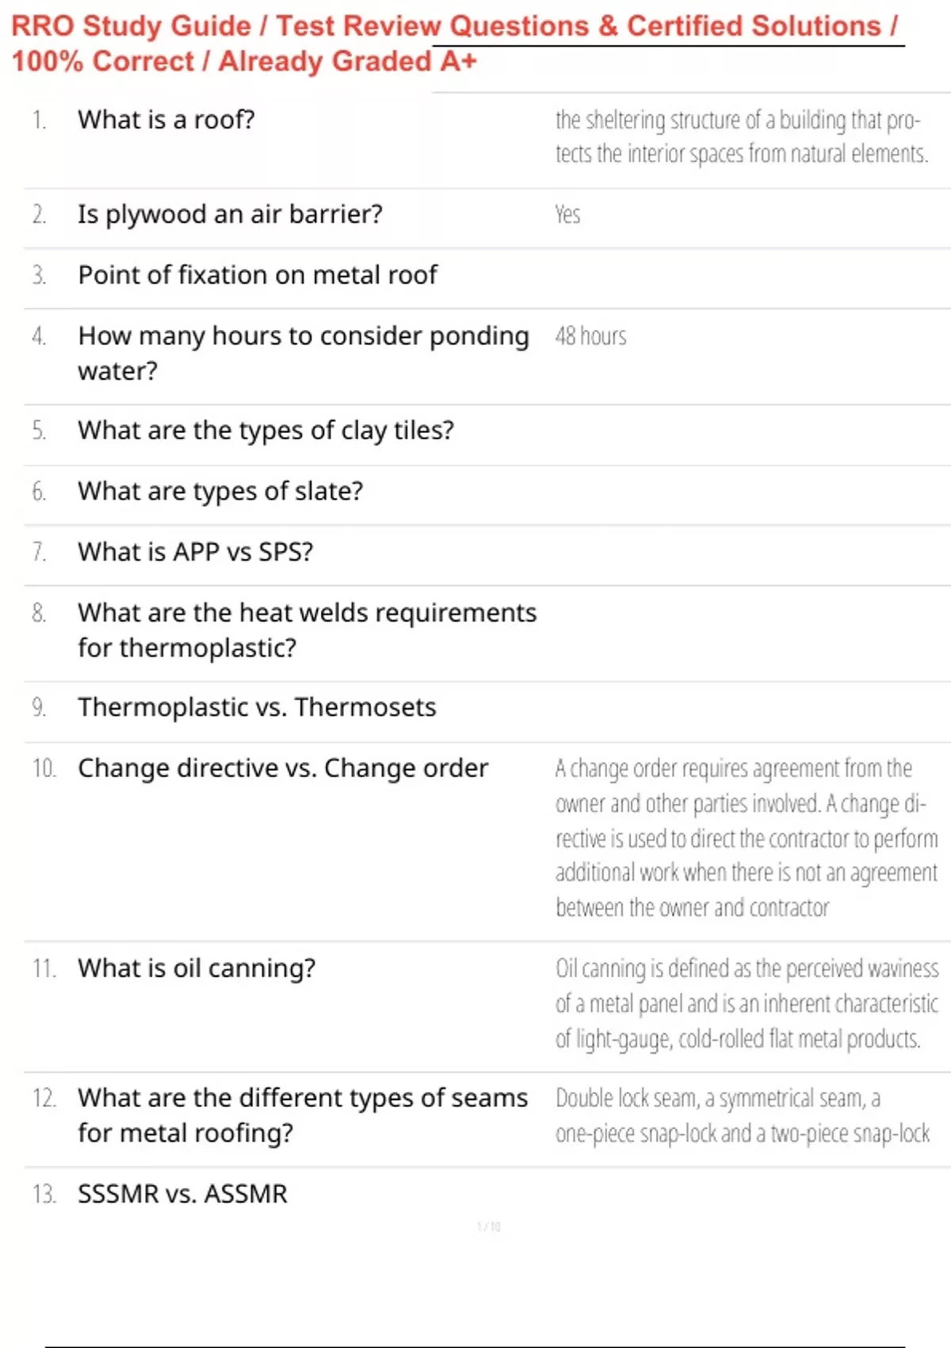Select 'What are the types of clay tiles?'
This screenshot has width=951, height=1348.
tap(266, 431)
